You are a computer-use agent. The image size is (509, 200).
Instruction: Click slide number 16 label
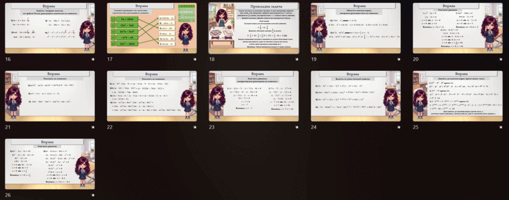(x=8, y=59)
